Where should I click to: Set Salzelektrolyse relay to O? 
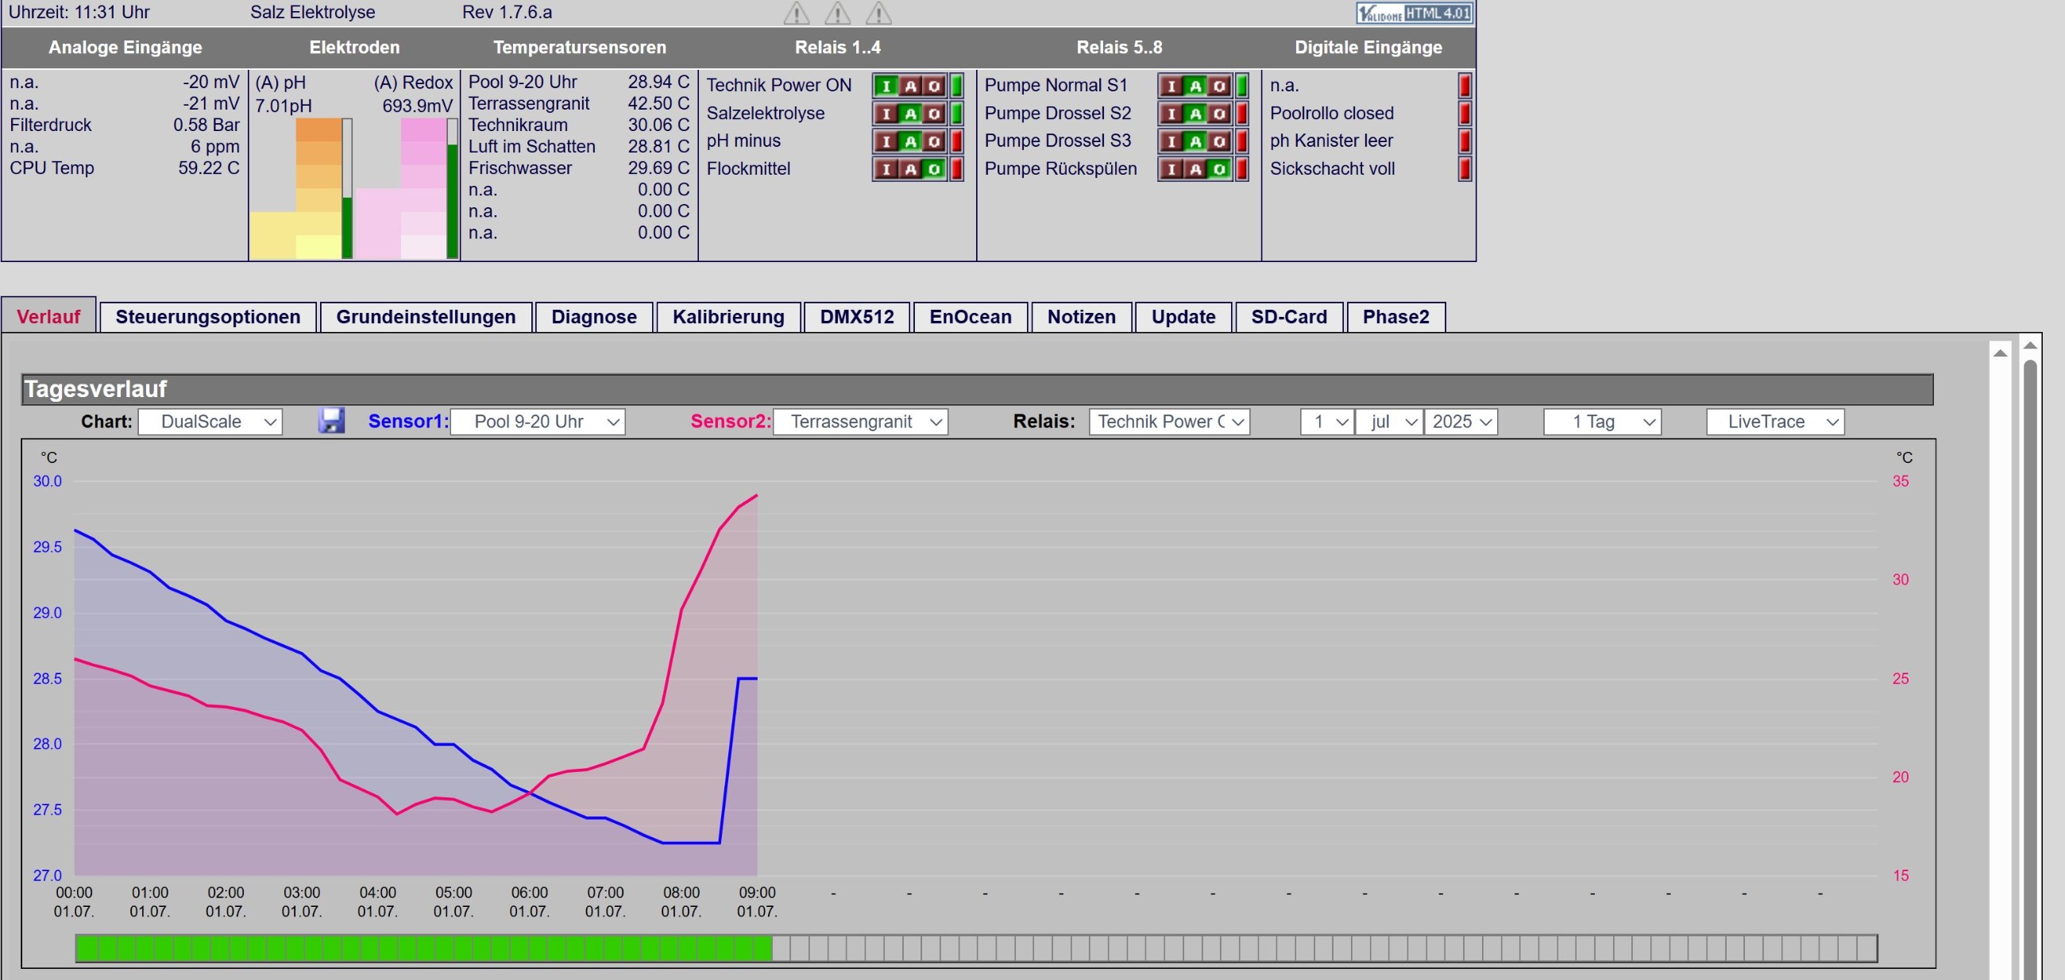(x=934, y=114)
